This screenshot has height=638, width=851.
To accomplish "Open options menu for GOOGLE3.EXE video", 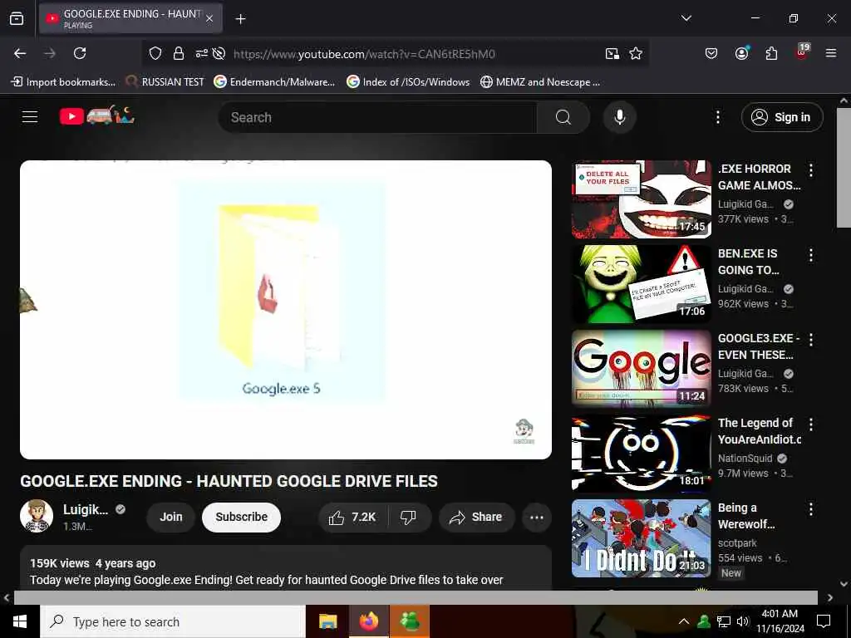I will (811, 340).
